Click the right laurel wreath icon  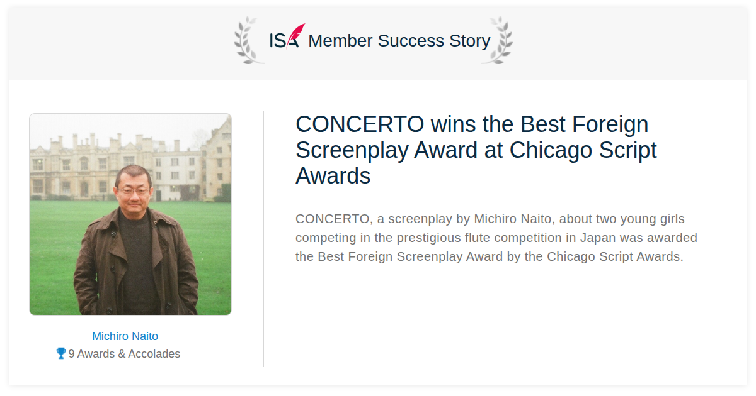(x=497, y=40)
